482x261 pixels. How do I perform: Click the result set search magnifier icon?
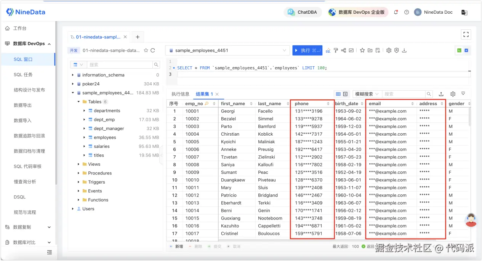[429, 94]
